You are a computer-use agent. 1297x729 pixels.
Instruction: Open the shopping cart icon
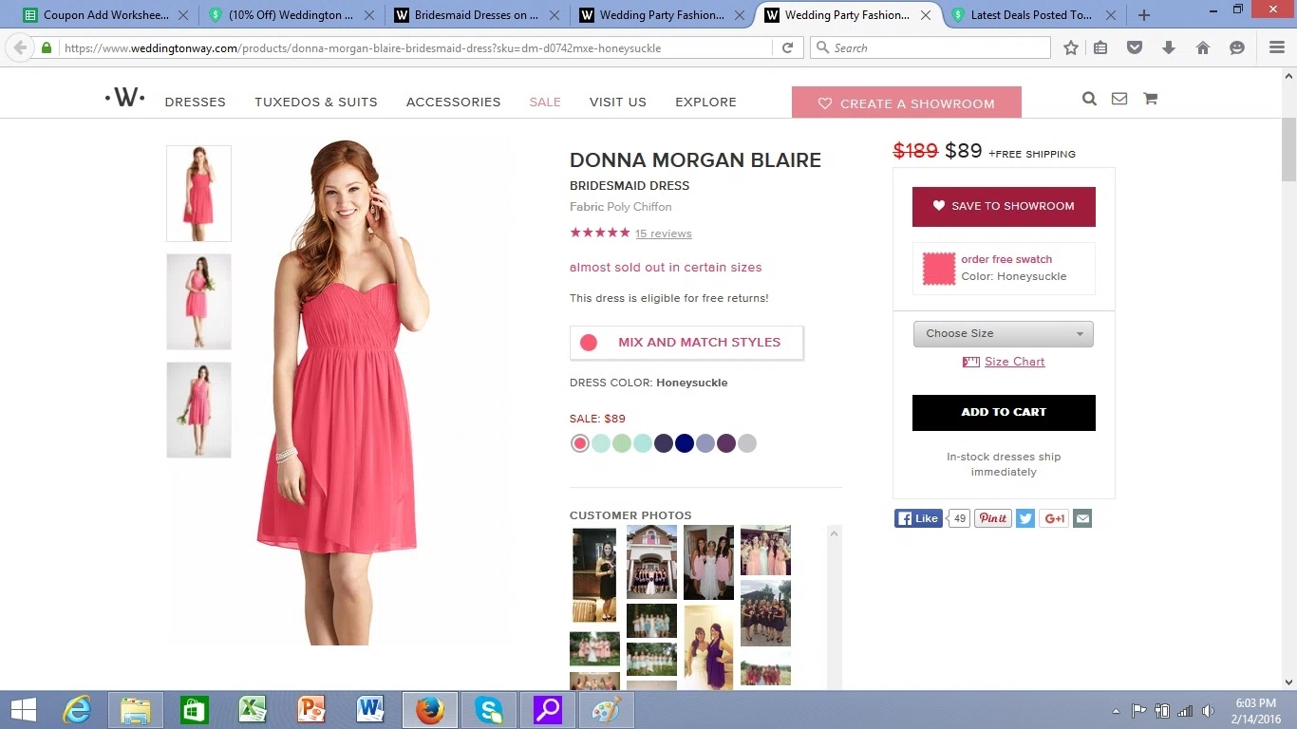[x=1150, y=99]
